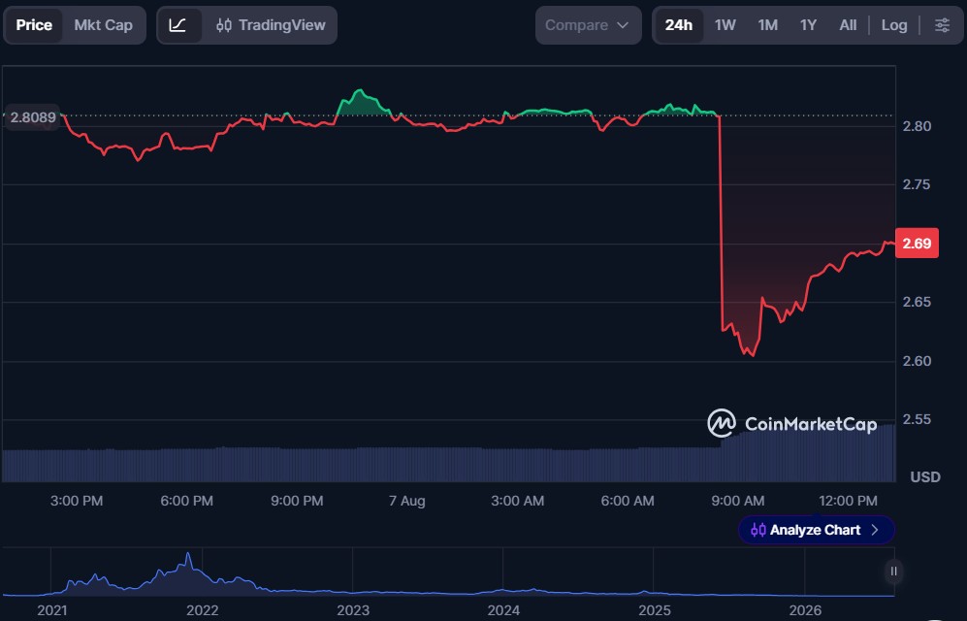Toggle the Log scale option

coord(894,25)
